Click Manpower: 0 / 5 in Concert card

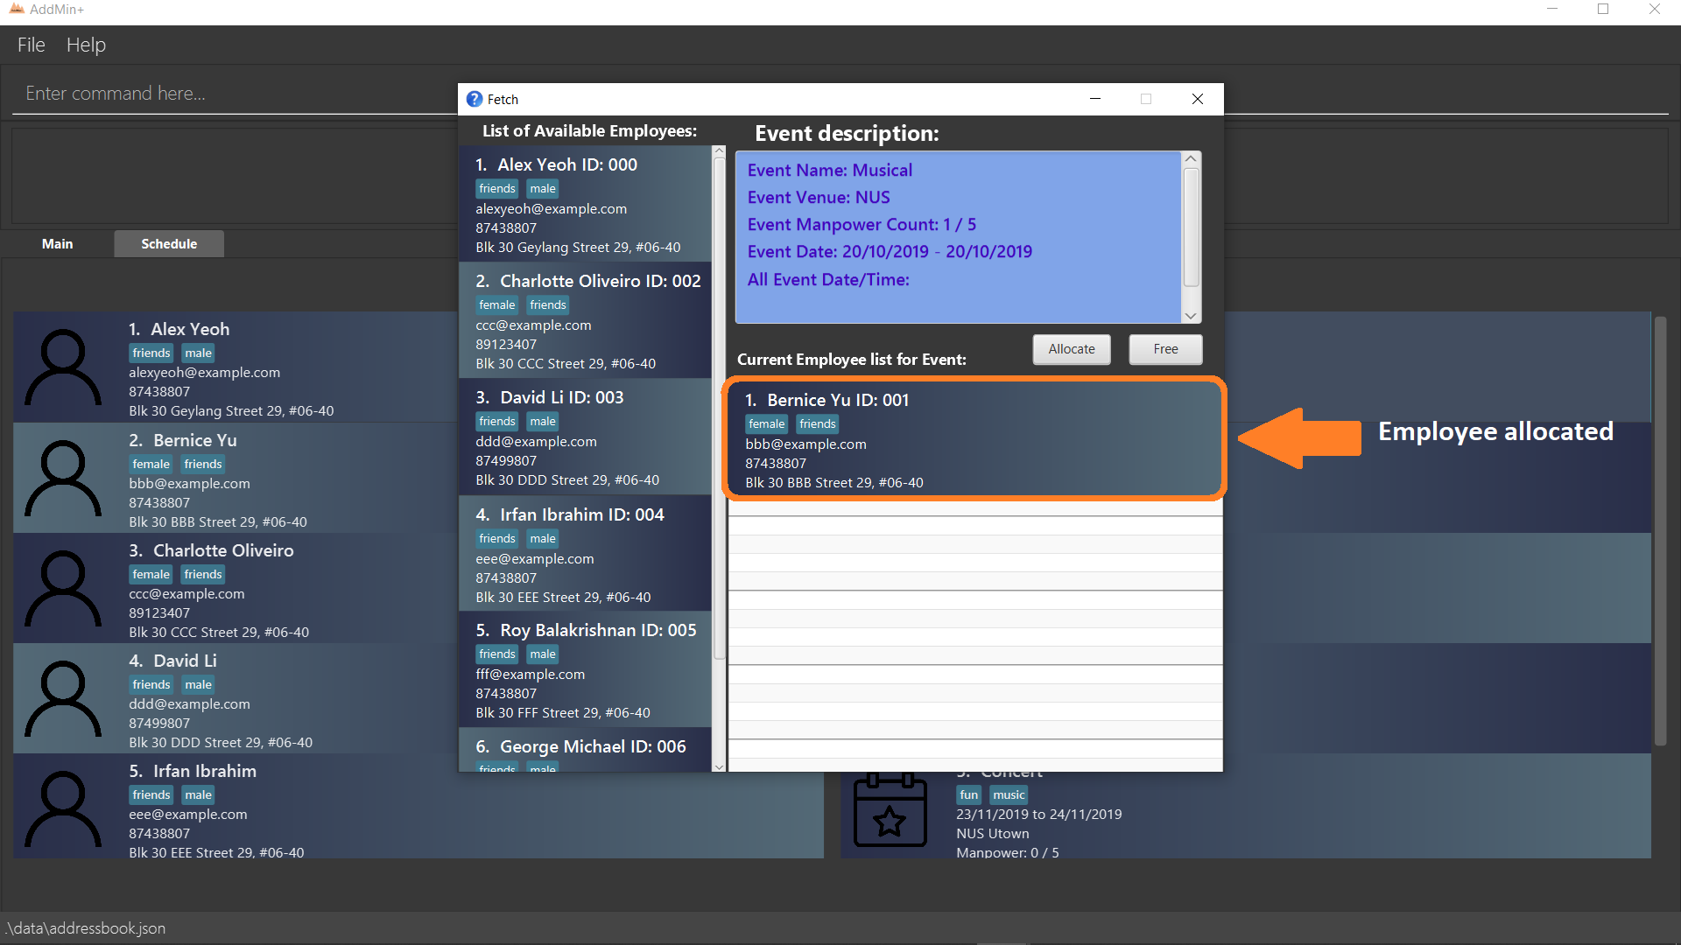pyautogui.click(x=1008, y=852)
